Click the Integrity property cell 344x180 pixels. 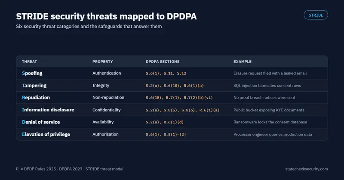point(101,86)
